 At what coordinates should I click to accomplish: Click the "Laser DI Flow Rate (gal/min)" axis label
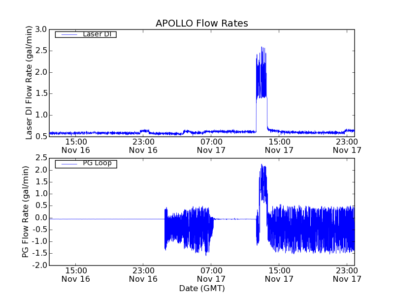click(x=29, y=83)
